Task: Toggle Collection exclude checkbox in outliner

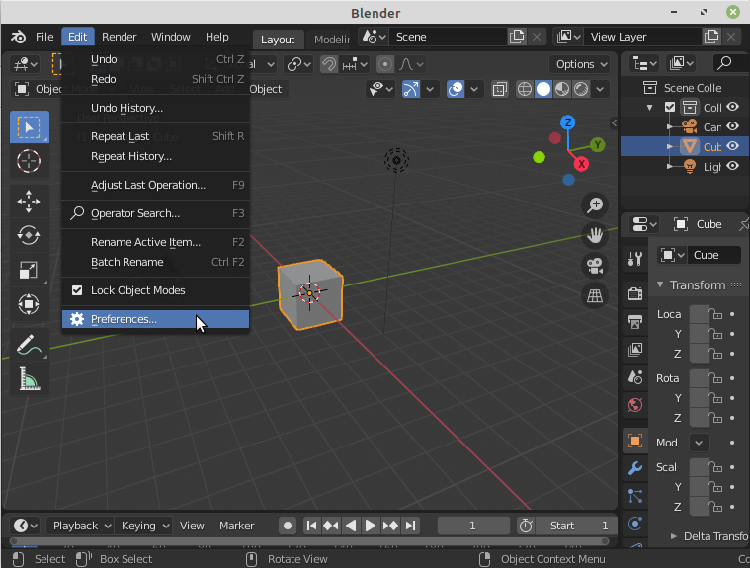Action: [x=670, y=107]
